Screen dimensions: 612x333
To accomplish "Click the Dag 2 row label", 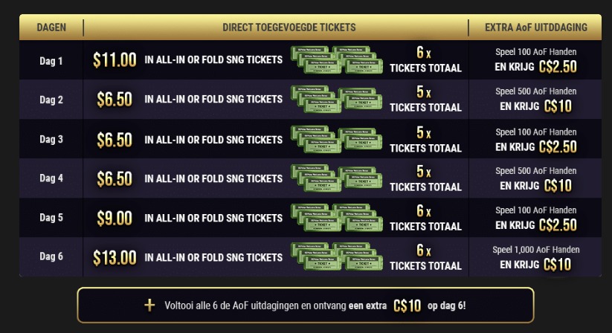I will pyautogui.click(x=51, y=100).
